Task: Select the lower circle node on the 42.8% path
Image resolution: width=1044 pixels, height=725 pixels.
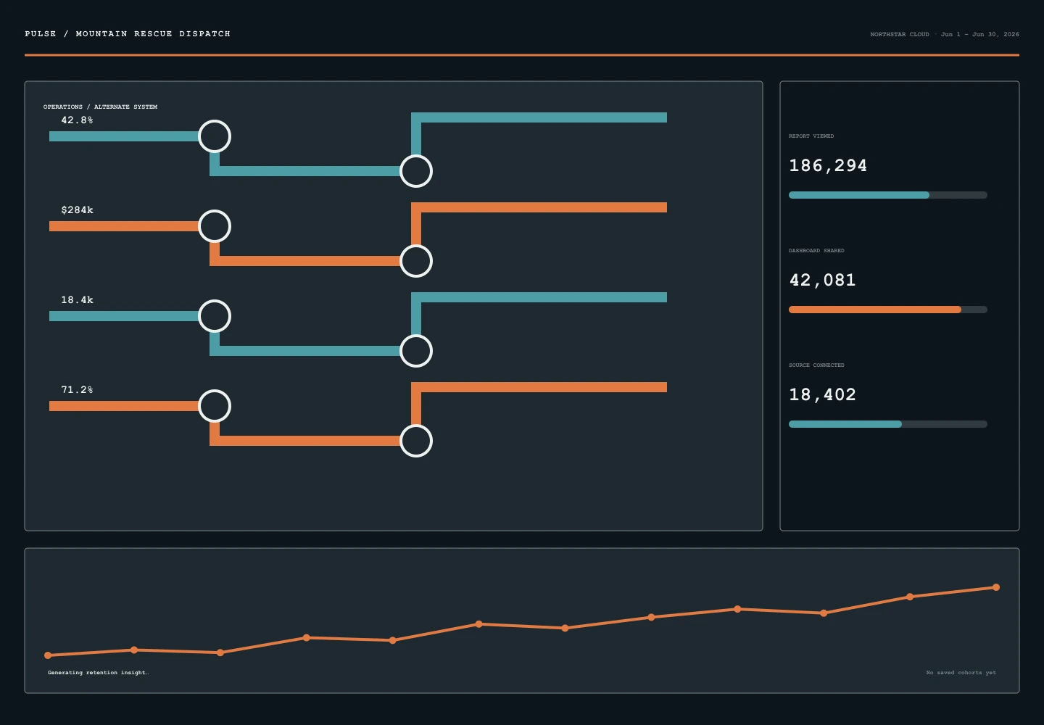Action: 416,171
